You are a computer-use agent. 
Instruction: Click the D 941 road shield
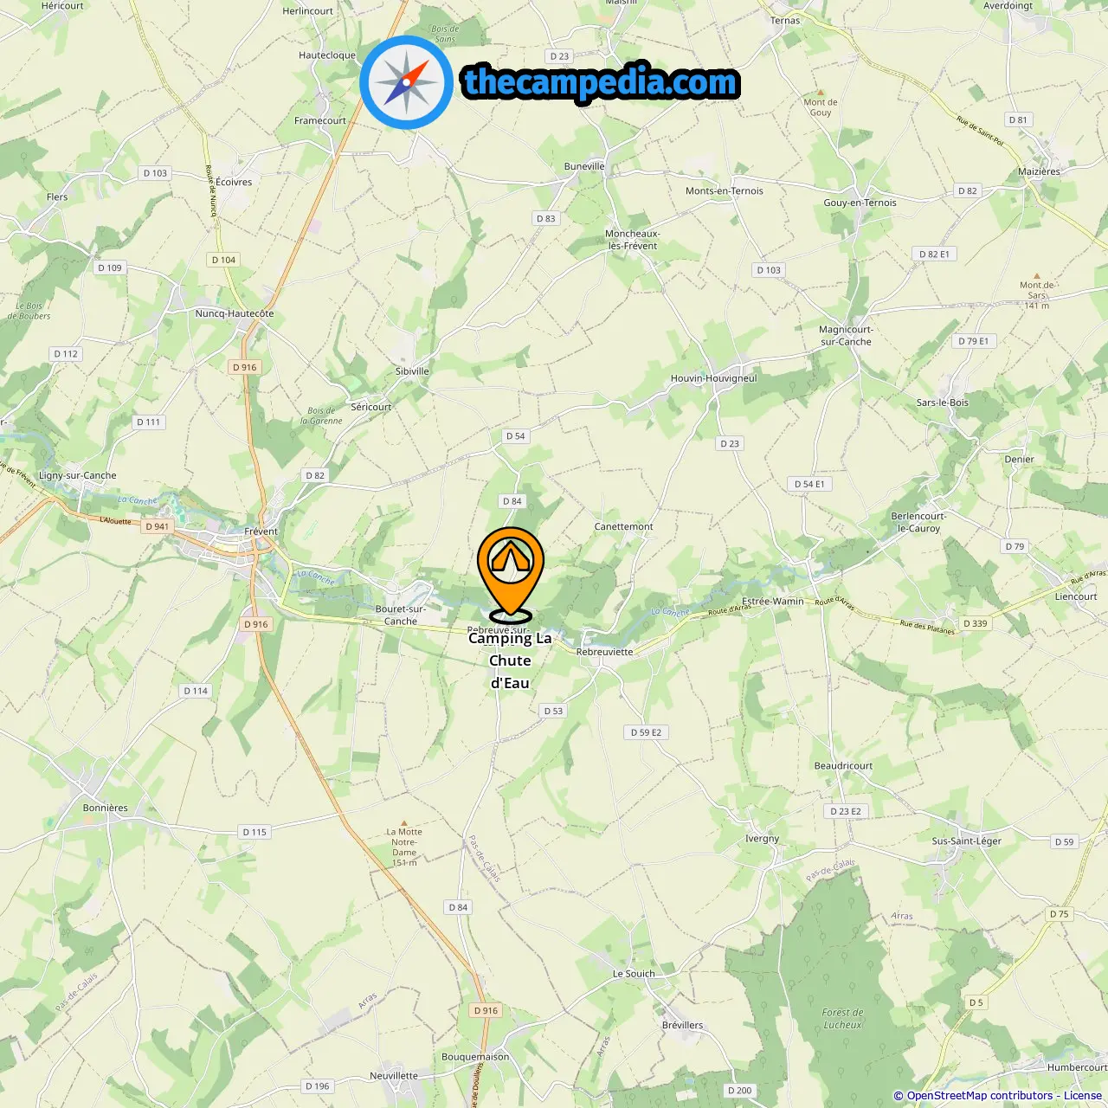point(158,526)
